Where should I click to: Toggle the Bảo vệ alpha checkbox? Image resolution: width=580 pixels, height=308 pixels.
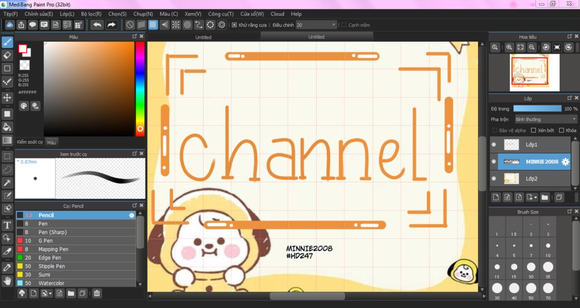click(494, 130)
